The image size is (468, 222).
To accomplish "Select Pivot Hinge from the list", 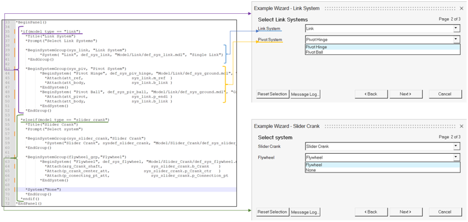I will click(382, 47).
